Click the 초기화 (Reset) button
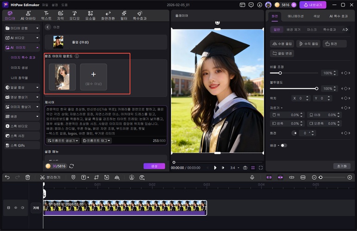 point(342,166)
